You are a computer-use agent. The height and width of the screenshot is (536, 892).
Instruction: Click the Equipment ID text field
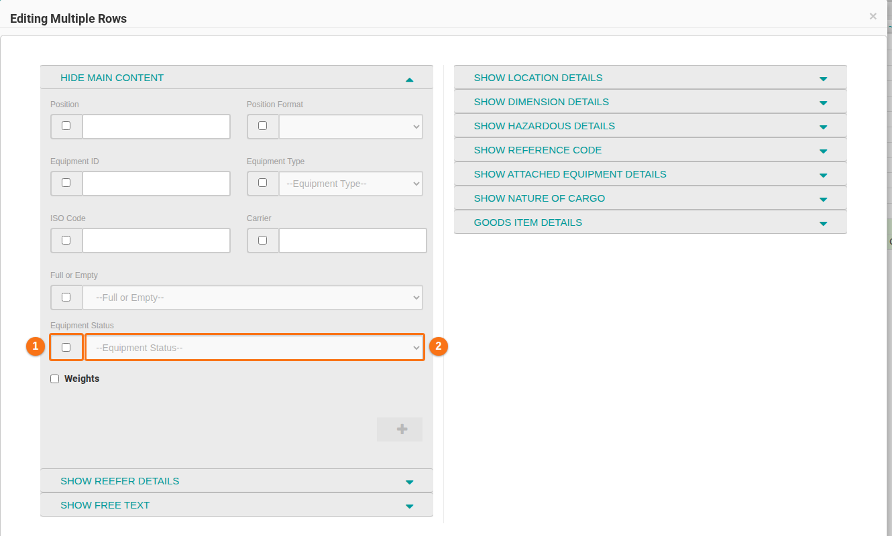tap(156, 184)
